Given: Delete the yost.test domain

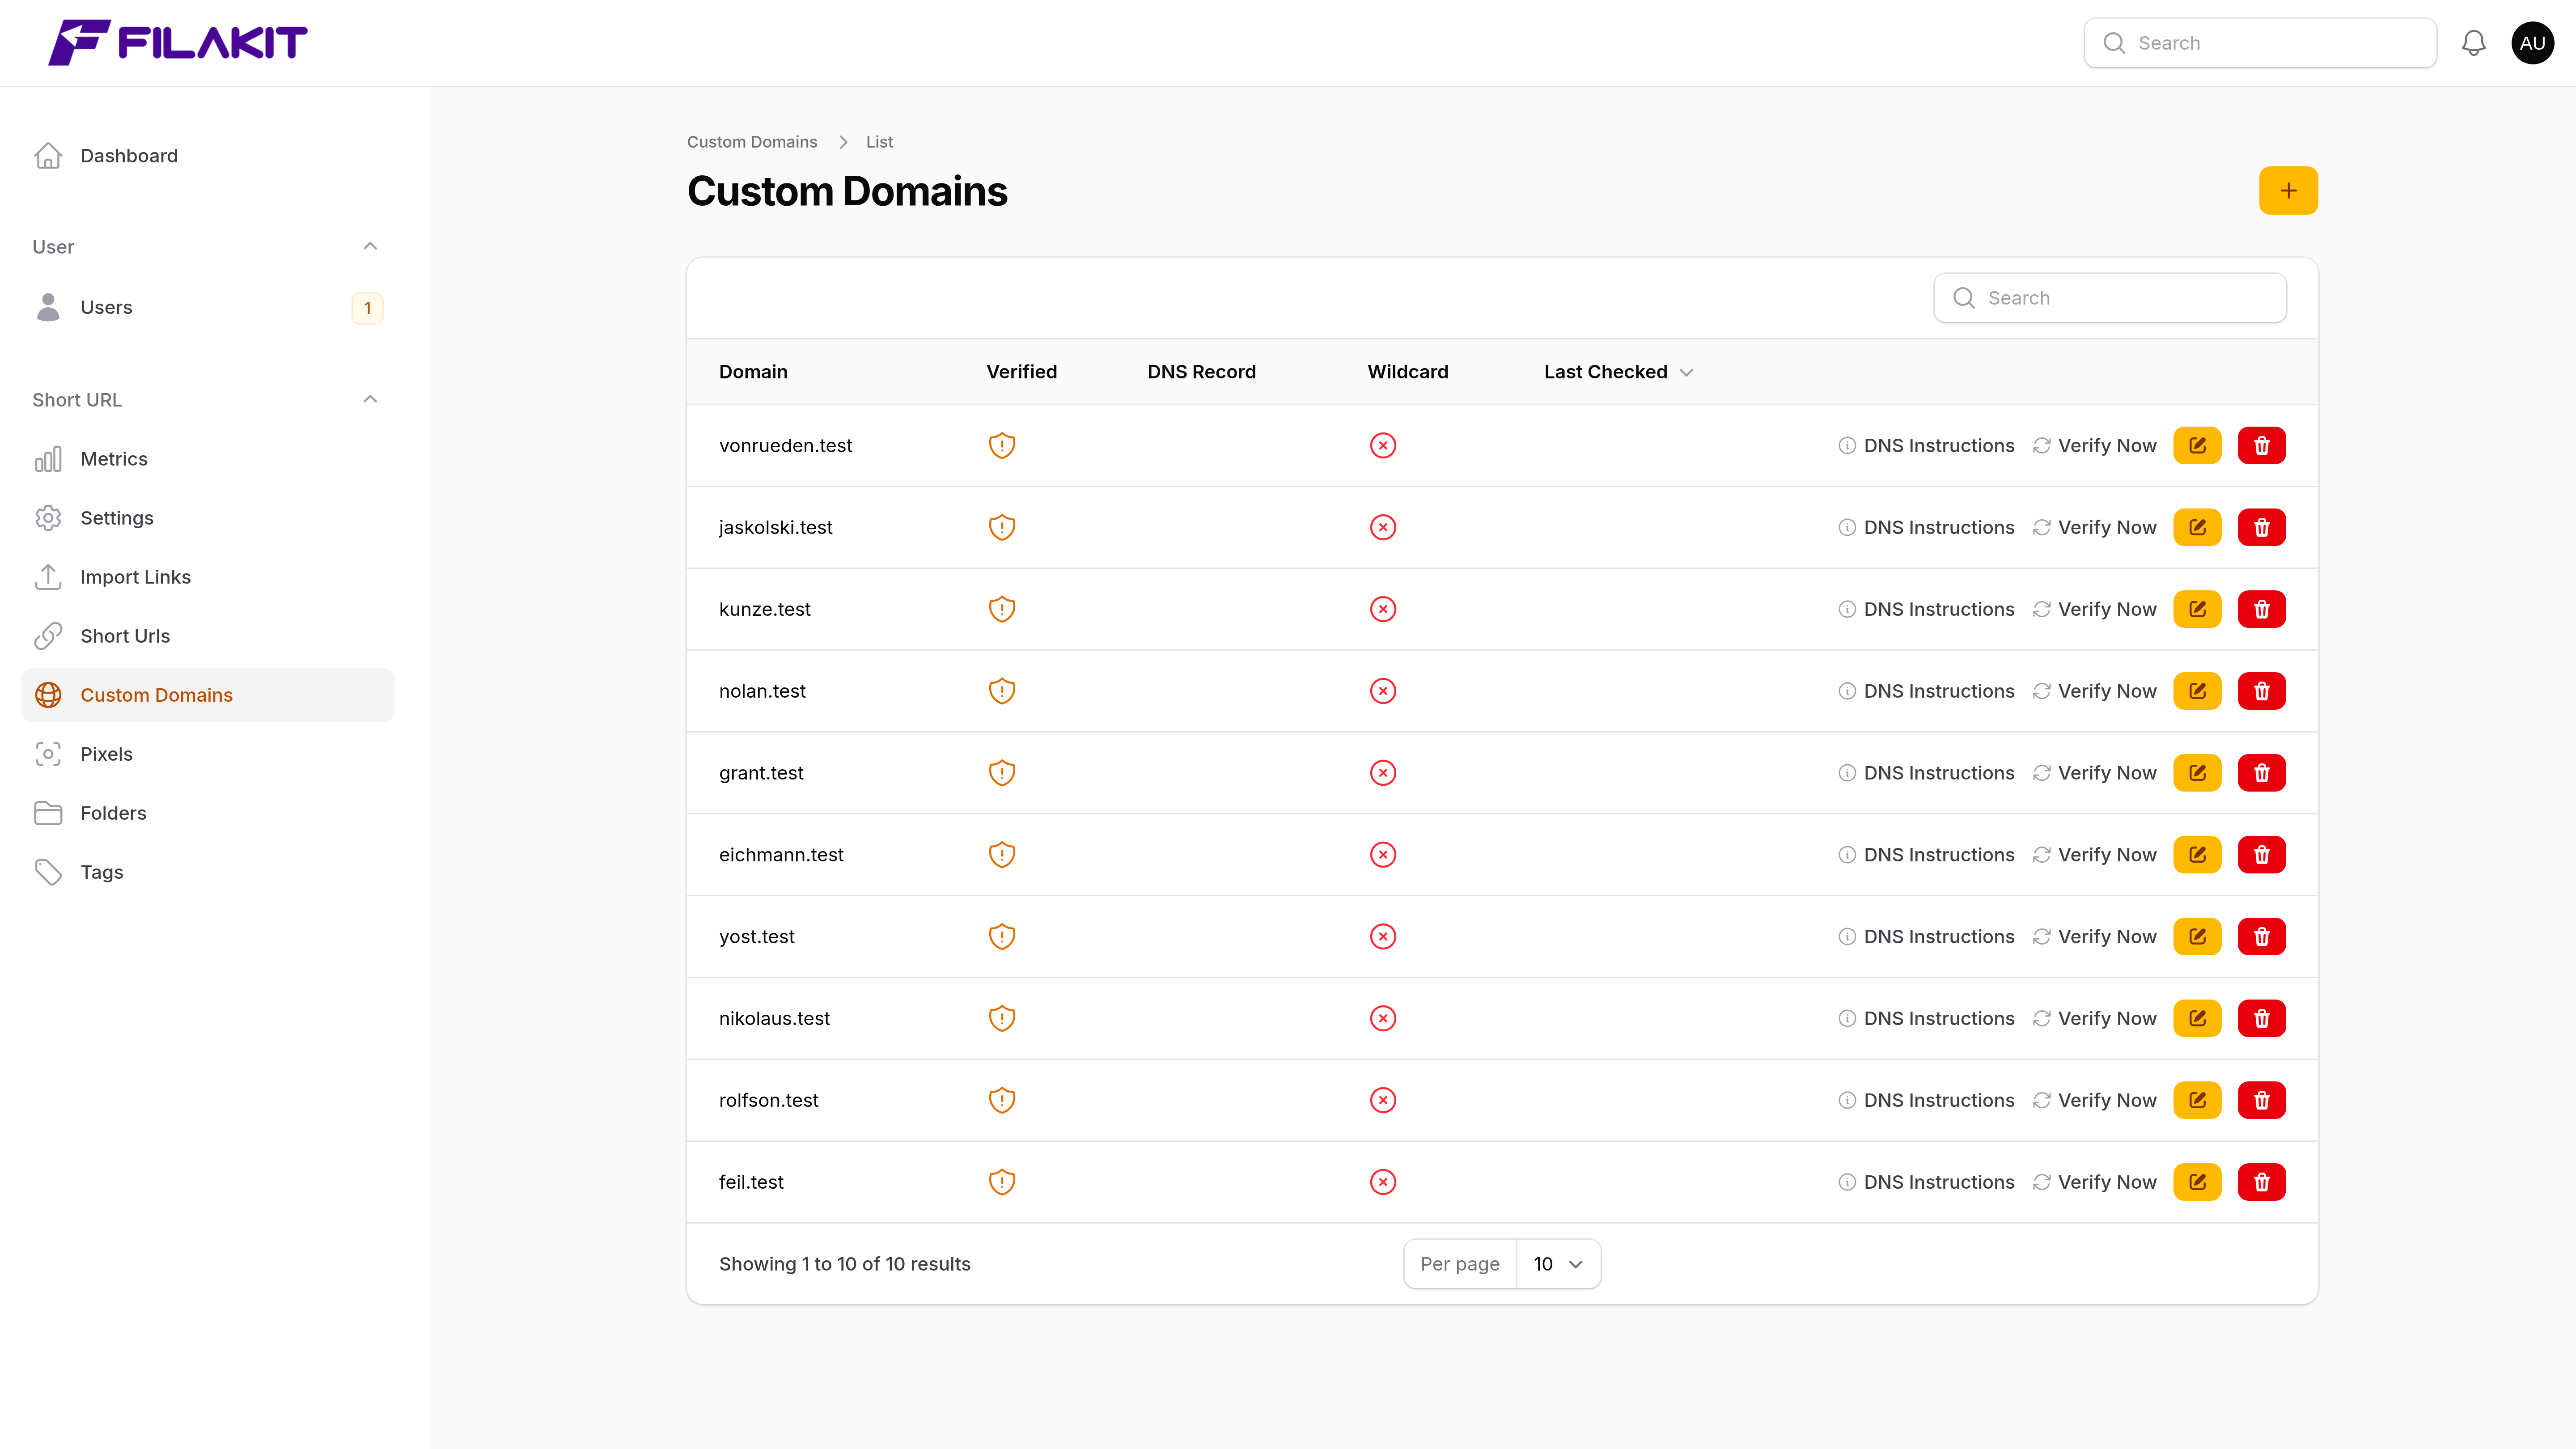Looking at the screenshot, I should (x=2261, y=937).
